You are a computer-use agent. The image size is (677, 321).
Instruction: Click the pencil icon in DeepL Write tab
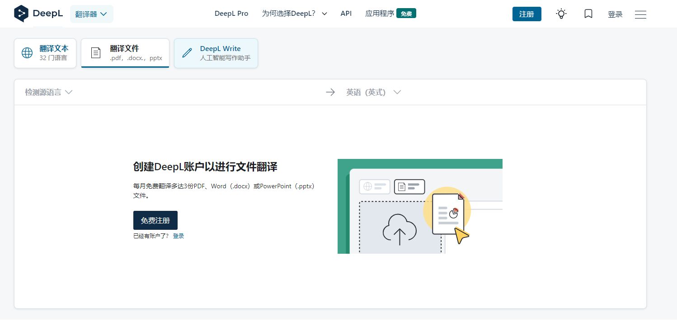pos(187,53)
